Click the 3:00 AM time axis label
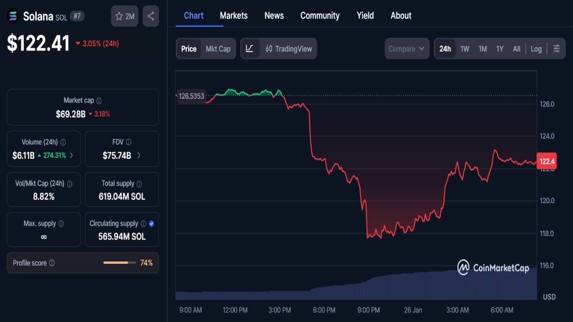The width and height of the screenshot is (573, 322). click(x=457, y=310)
